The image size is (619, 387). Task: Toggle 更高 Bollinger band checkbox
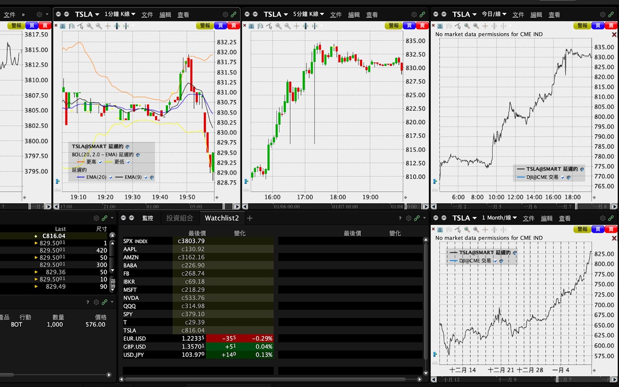tap(100, 162)
